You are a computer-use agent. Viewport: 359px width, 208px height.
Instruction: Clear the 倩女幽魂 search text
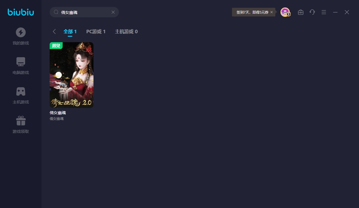click(113, 12)
